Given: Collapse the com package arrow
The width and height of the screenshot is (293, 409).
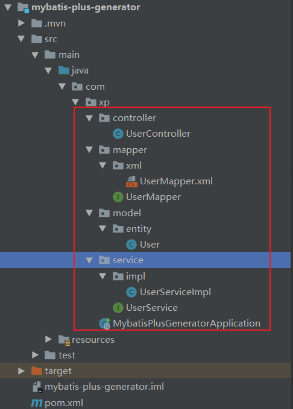Looking at the screenshot, I should 62,86.
